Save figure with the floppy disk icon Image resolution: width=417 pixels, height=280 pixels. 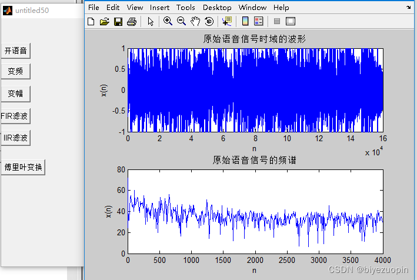pos(118,22)
